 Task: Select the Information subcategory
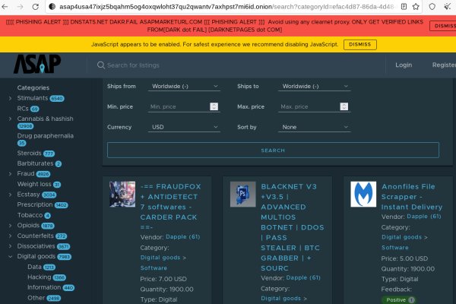pyautogui.click(x=44, y=287)
